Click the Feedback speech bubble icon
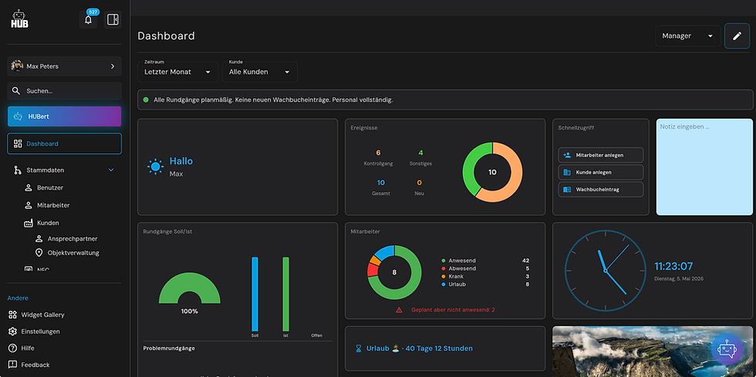The width and height of the screenshot is (756, 377). coord(12,365)
